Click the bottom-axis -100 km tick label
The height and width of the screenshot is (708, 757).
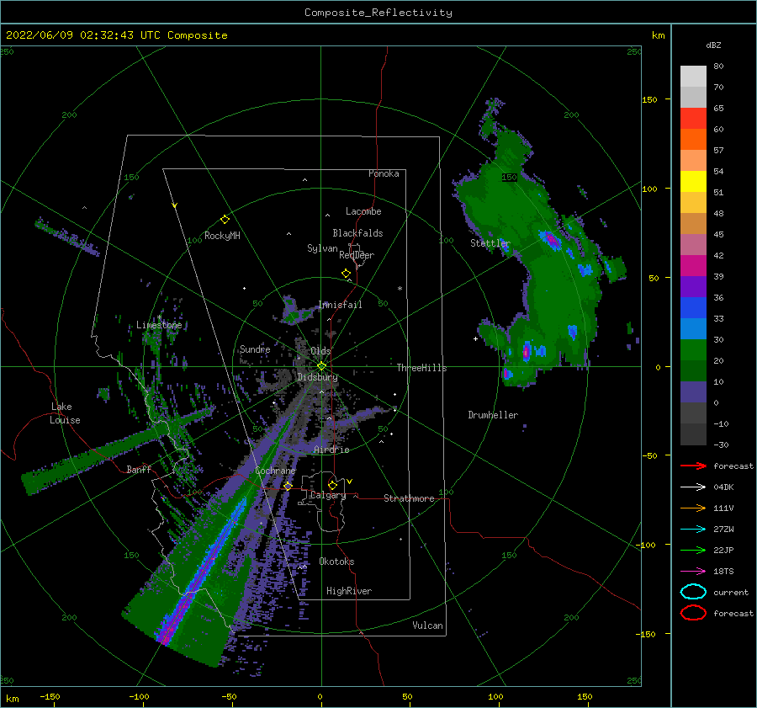[139, 696]
